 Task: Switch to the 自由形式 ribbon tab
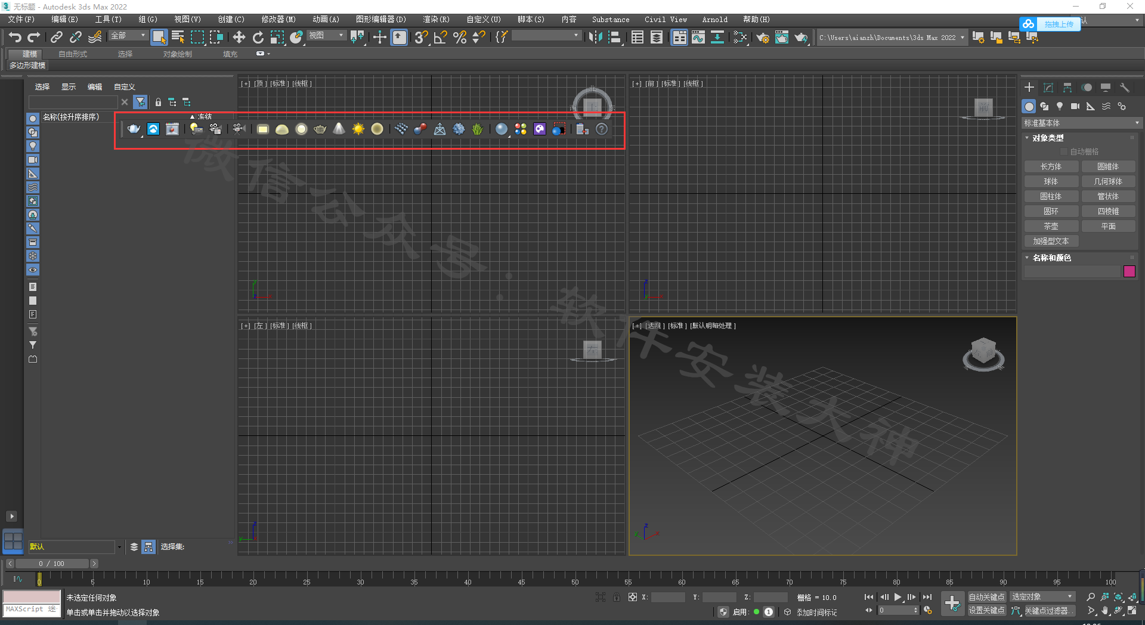(x=73, y=54)
